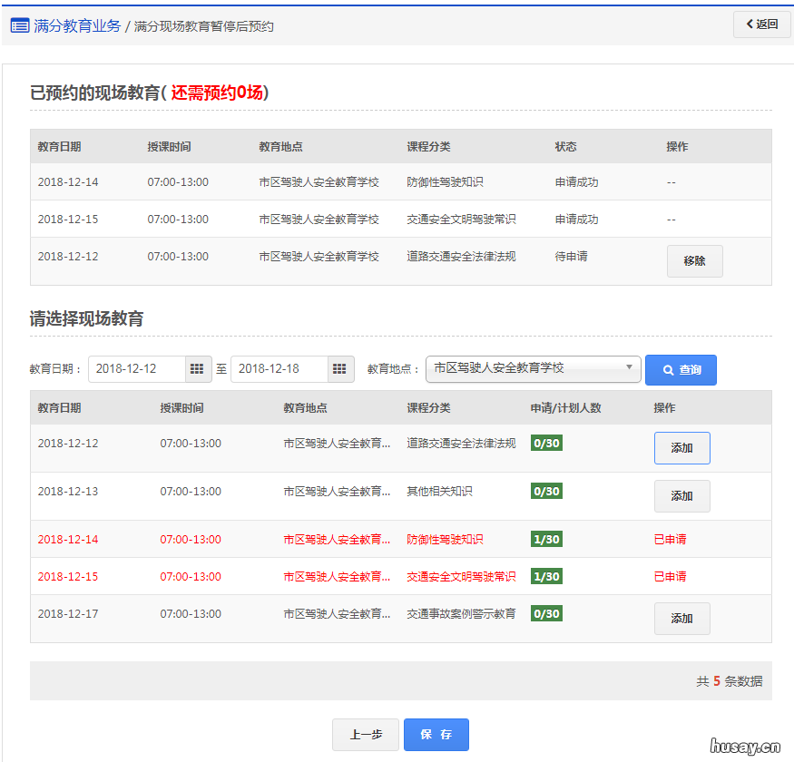Screen dimensions: 794x762
Task: Open the calendar picker for the end date
Action: click(340, 369)
